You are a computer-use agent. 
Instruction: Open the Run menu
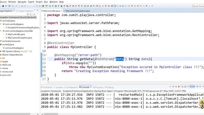tap(46, 2)
